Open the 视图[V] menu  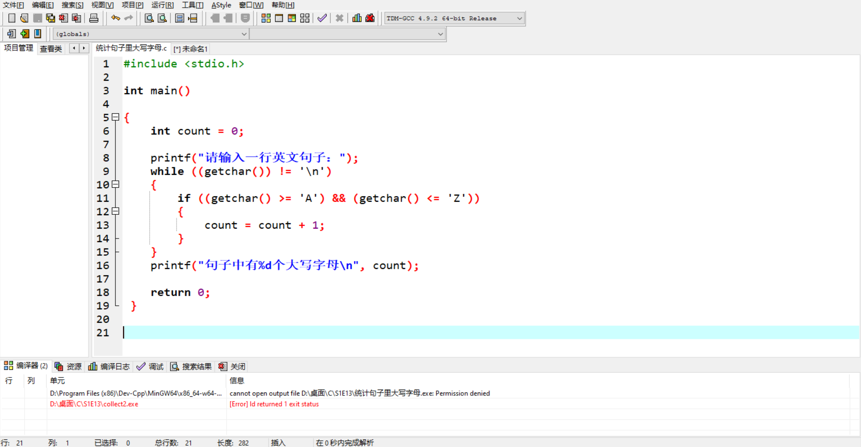(102, 5)
